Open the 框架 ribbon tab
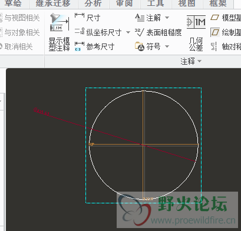Screen dimensions: 241x231 pyautogui.click(x=218, y=3)
